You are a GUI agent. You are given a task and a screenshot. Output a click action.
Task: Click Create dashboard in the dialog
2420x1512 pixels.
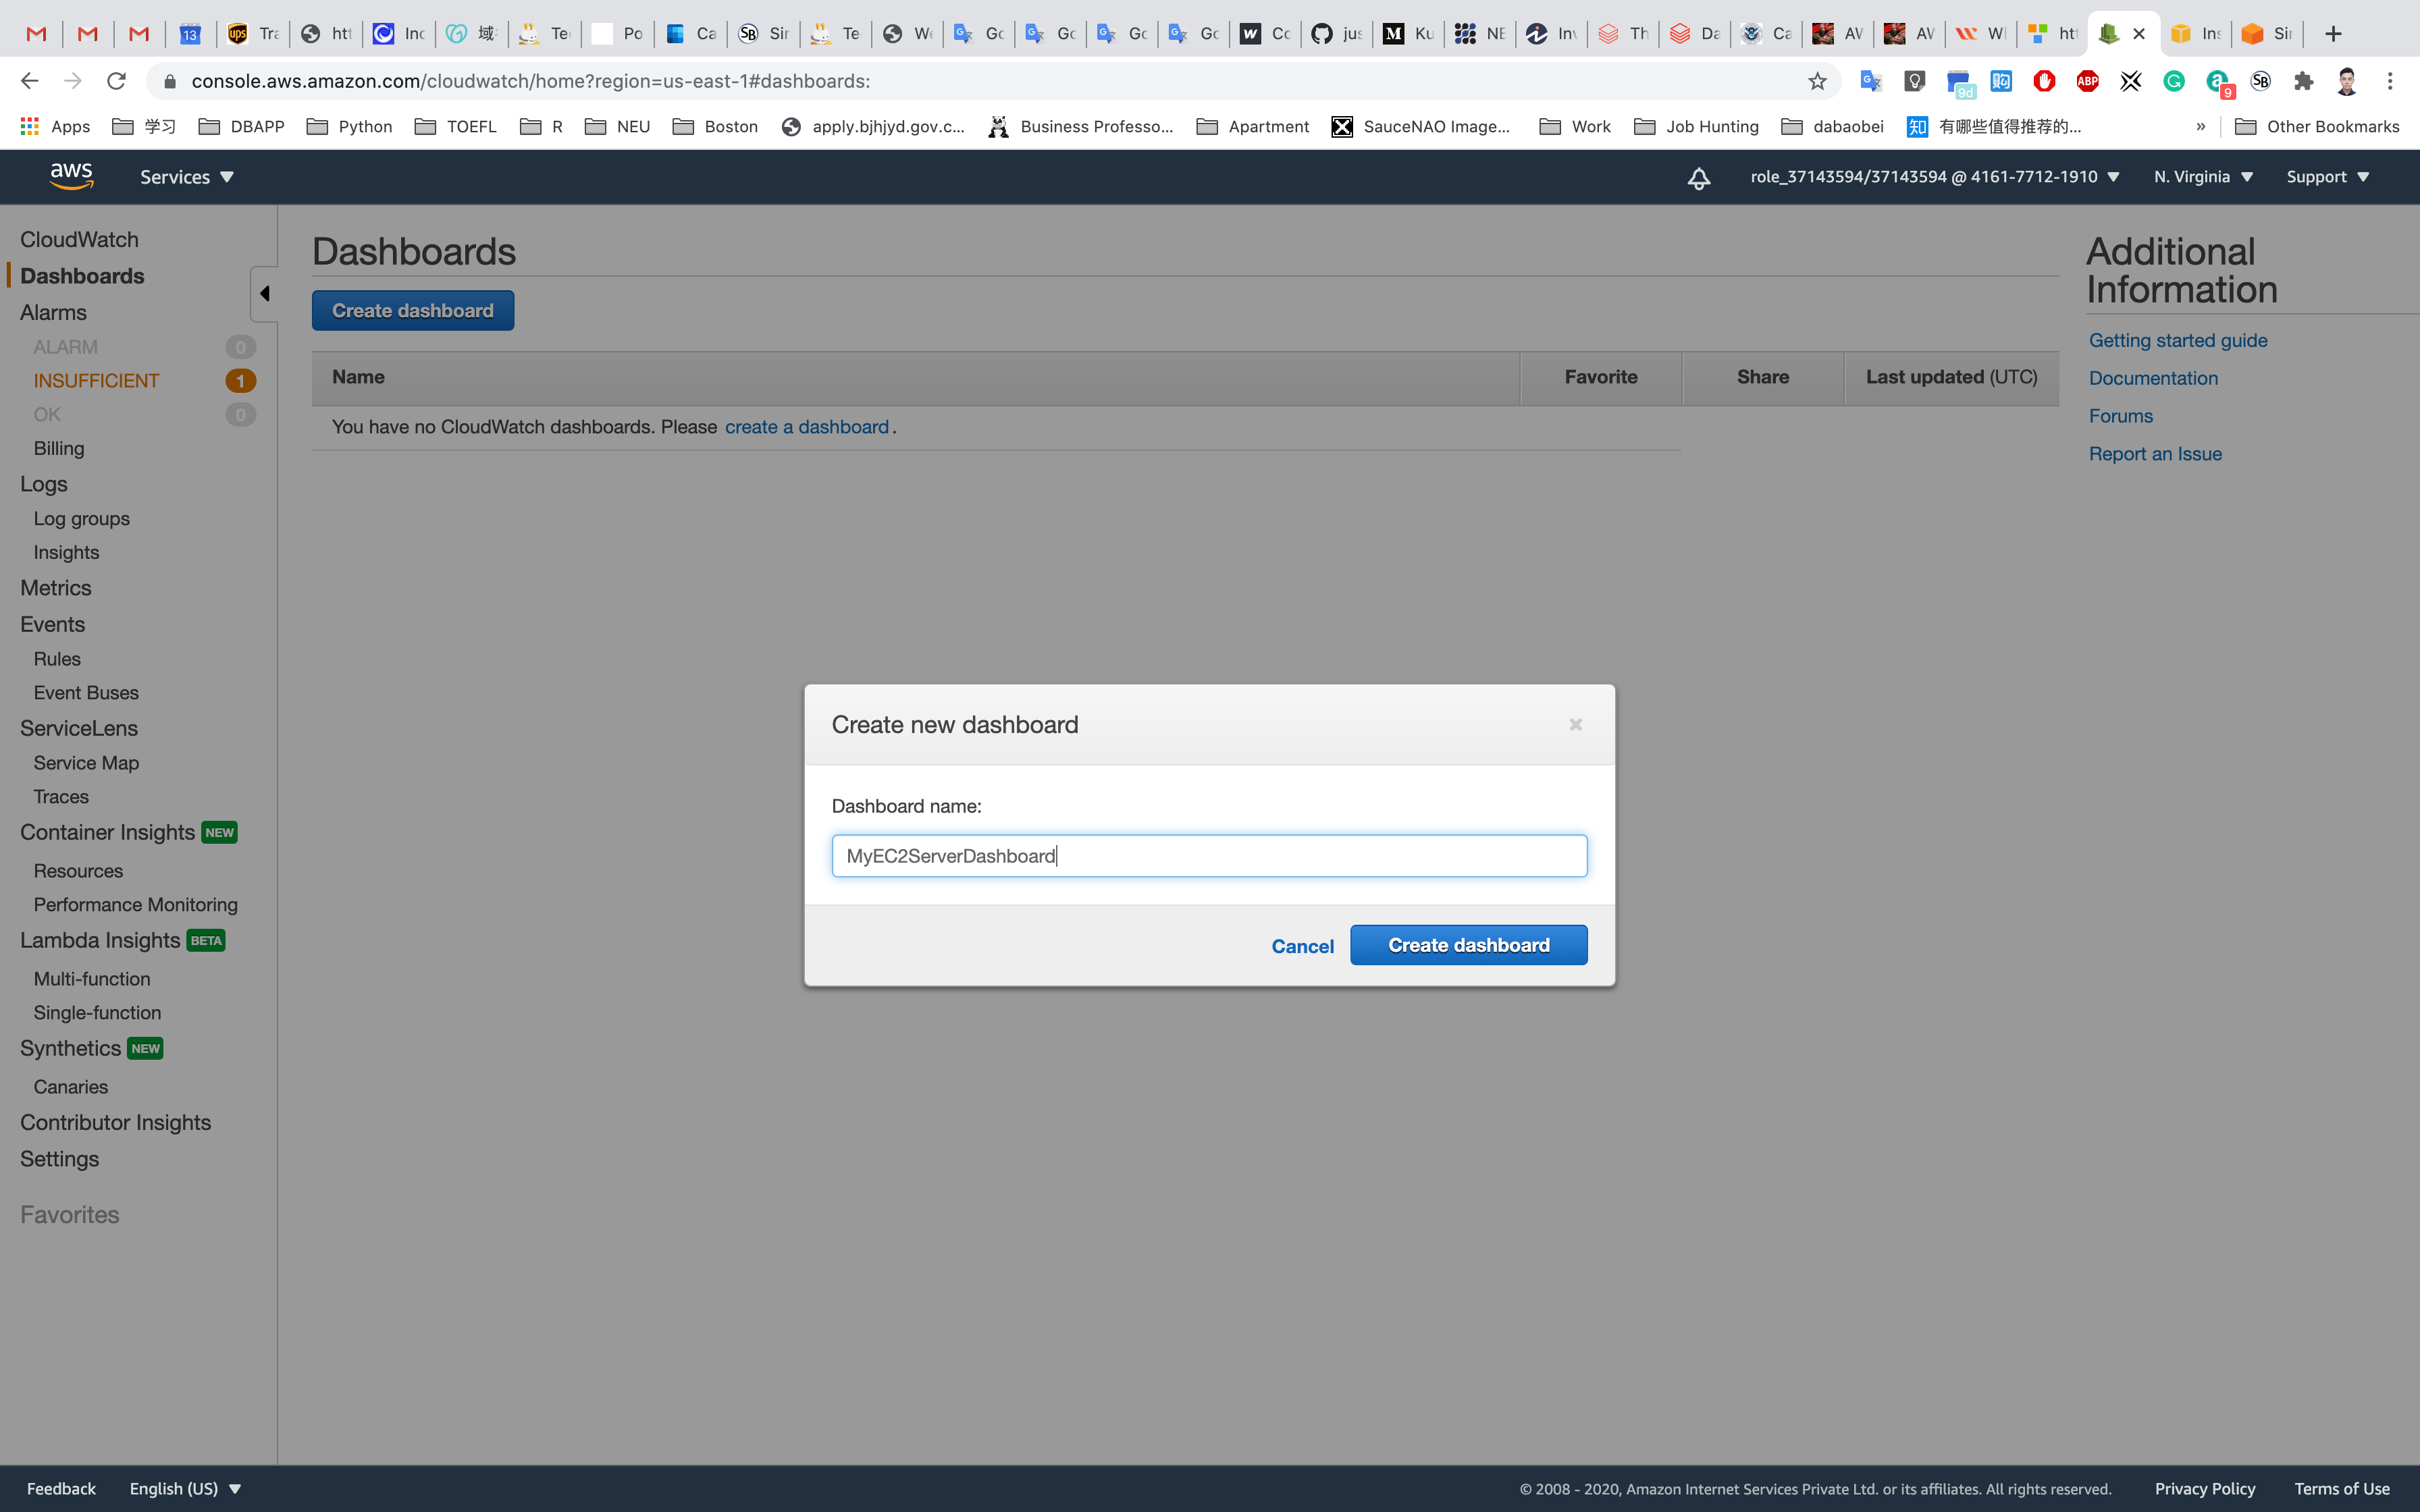(1468, 945)
